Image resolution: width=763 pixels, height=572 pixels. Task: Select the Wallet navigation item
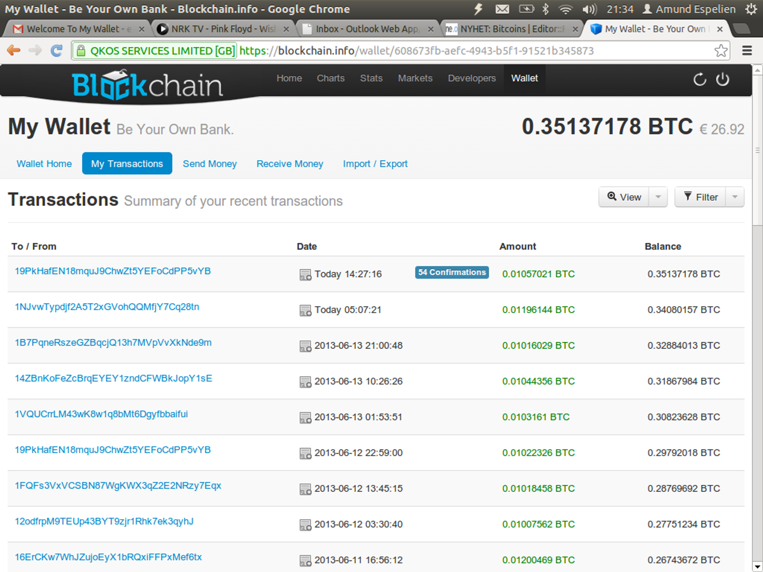tap(525, 78)
